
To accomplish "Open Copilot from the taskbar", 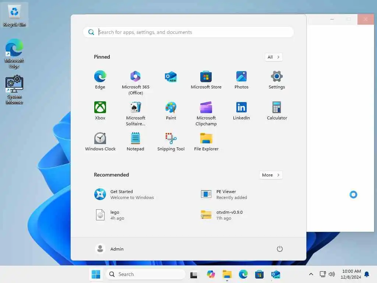I will pyautogui.click(x=211, y=274).
